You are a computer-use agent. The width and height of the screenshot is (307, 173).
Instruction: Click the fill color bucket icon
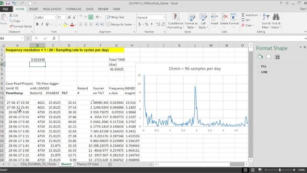[x=65, y=25]
